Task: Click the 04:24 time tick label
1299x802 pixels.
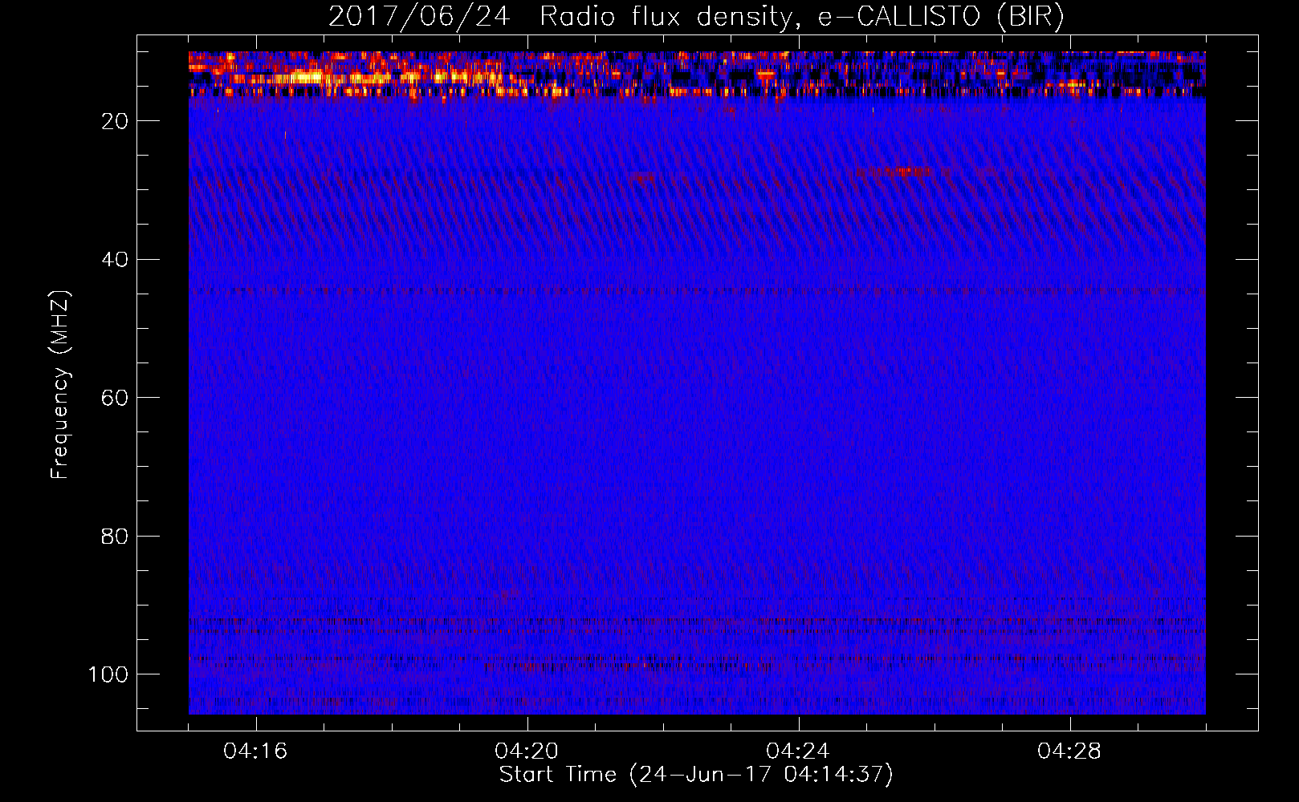Action: [x=798, y=751]
